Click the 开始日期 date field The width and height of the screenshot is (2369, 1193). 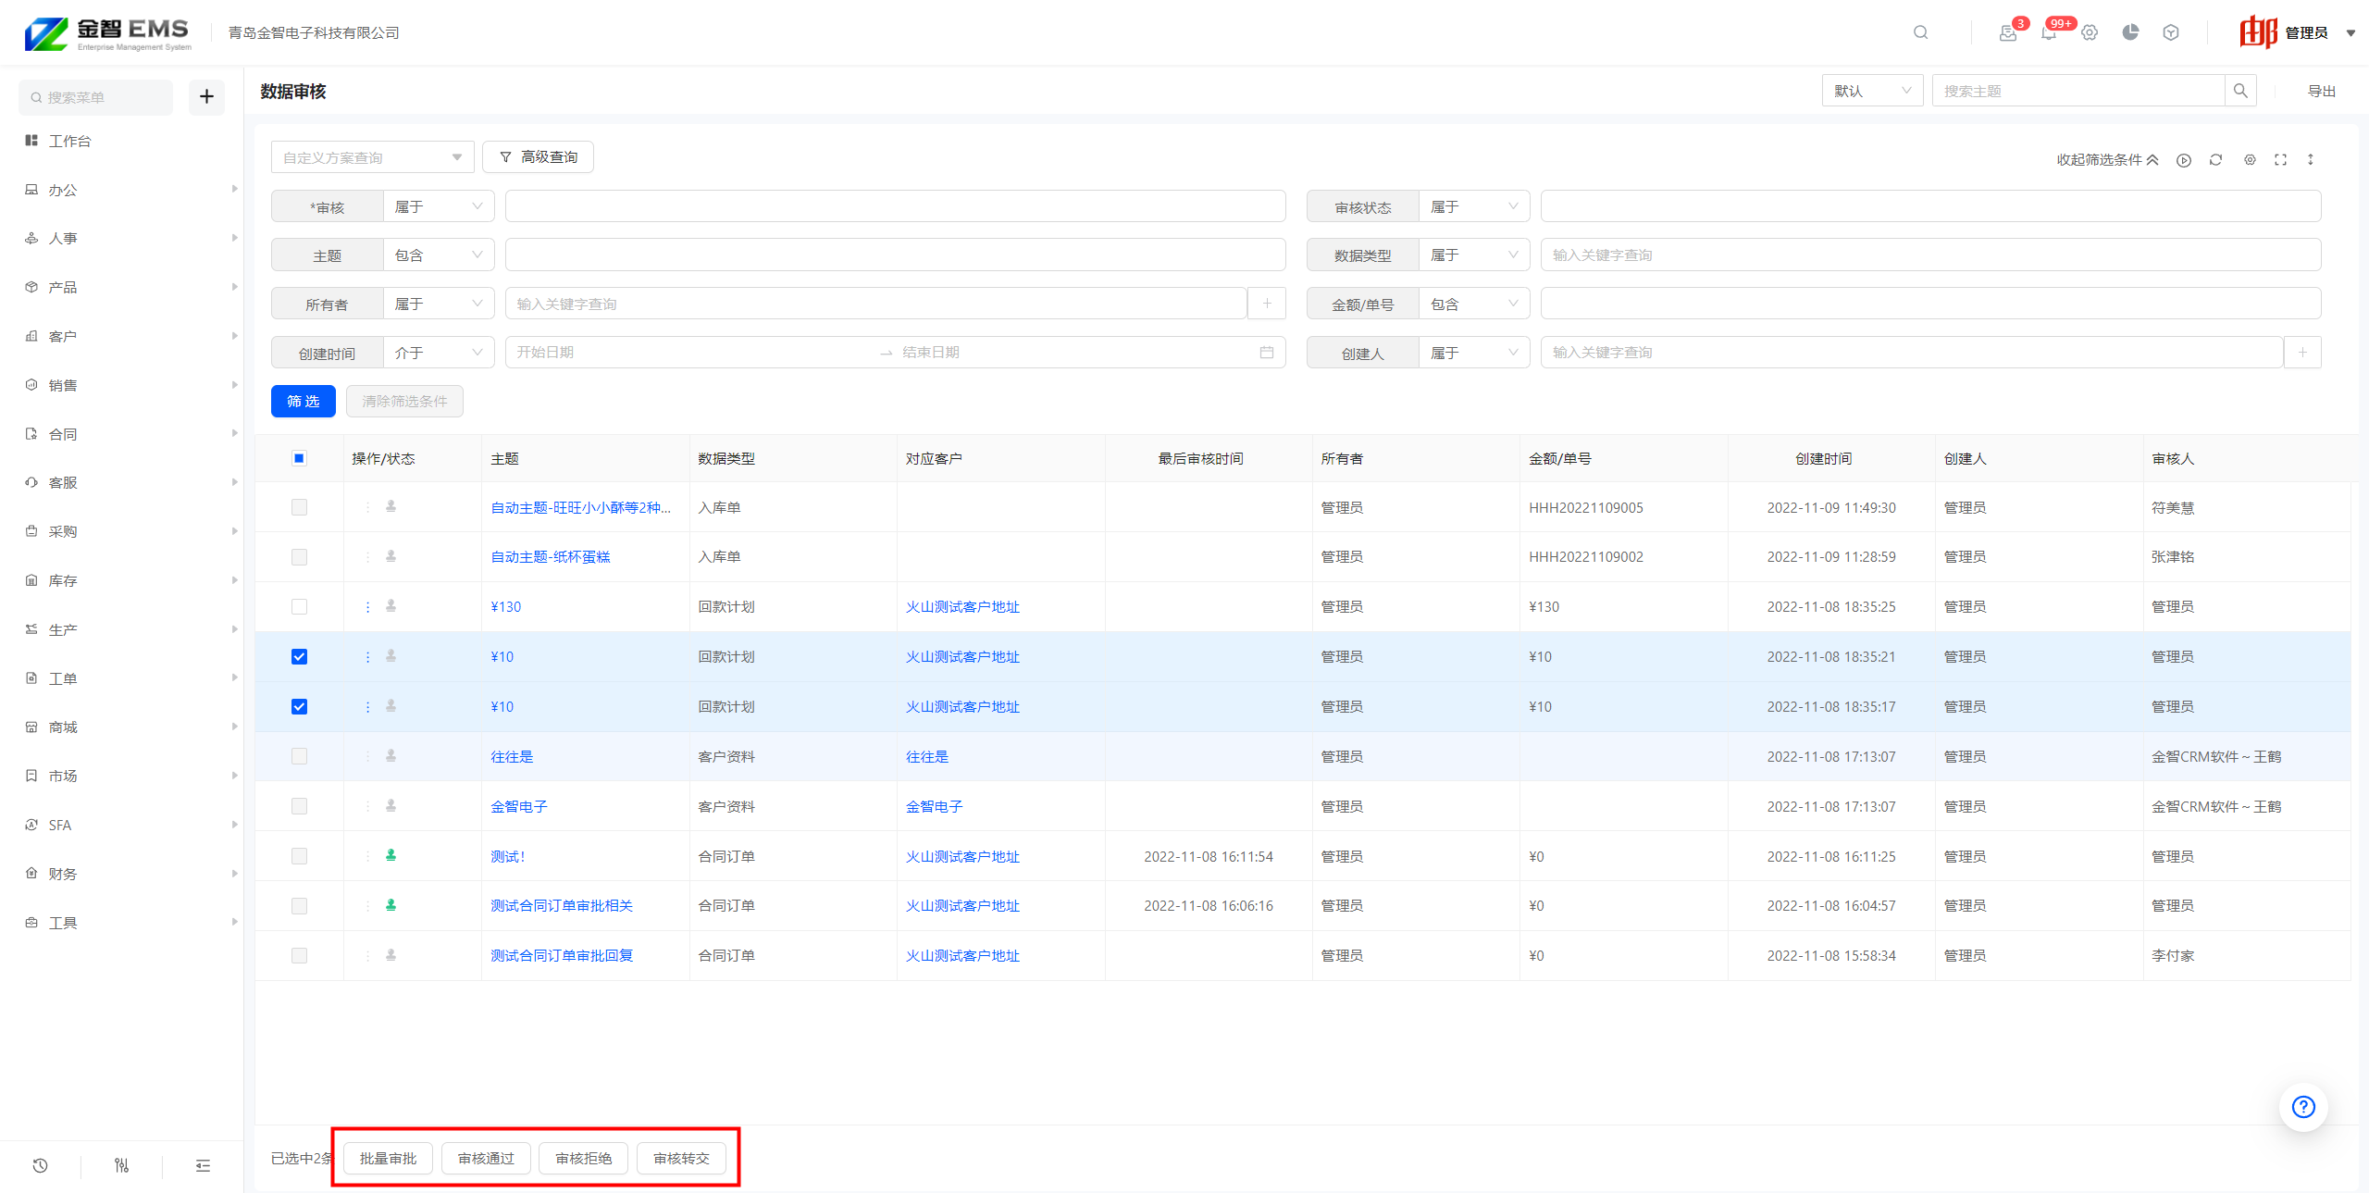click(689, 353)
